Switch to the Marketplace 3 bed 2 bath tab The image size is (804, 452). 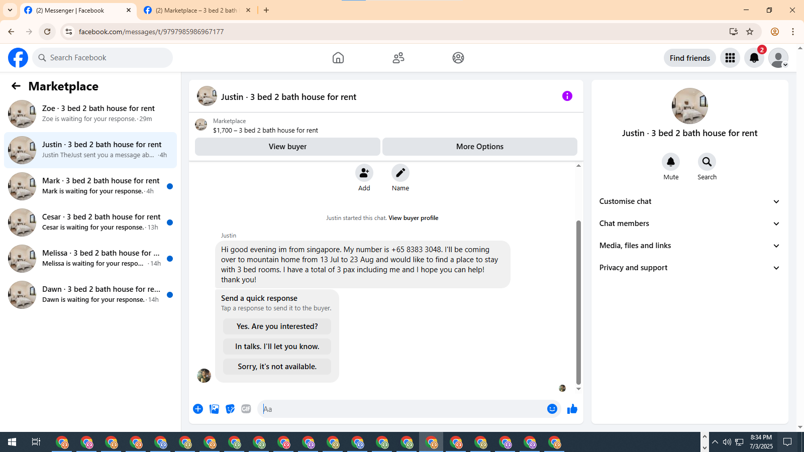[x=196, y=10]
